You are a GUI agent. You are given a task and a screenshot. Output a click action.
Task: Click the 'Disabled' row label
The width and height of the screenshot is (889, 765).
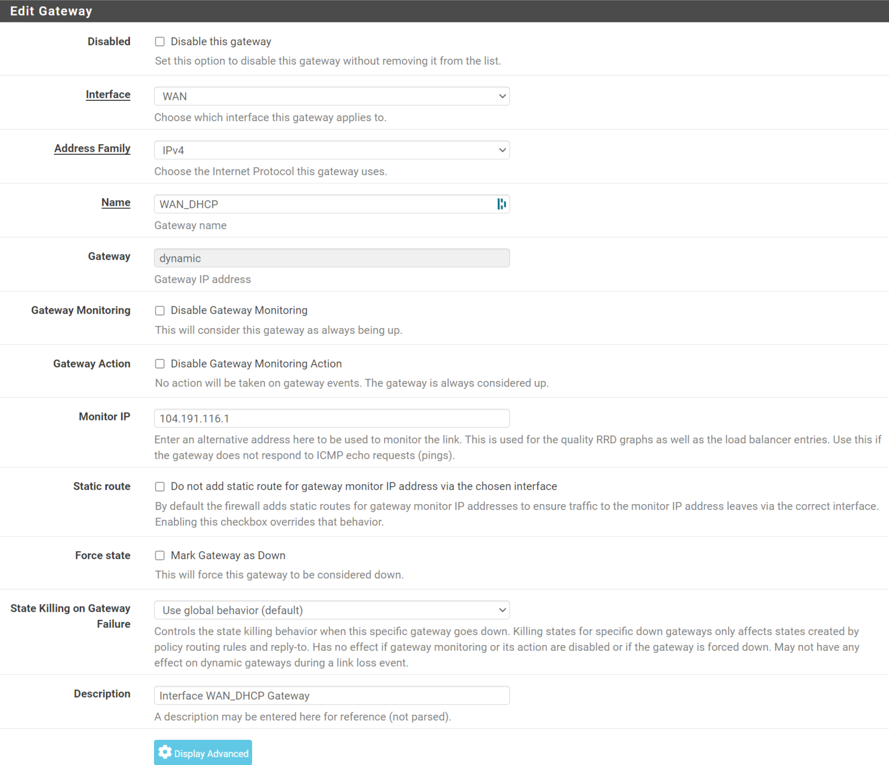tap(109, 41)
